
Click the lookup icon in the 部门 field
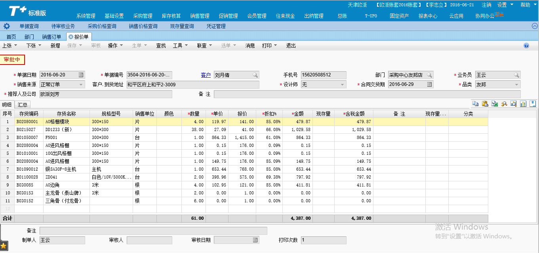pos(429,75)
